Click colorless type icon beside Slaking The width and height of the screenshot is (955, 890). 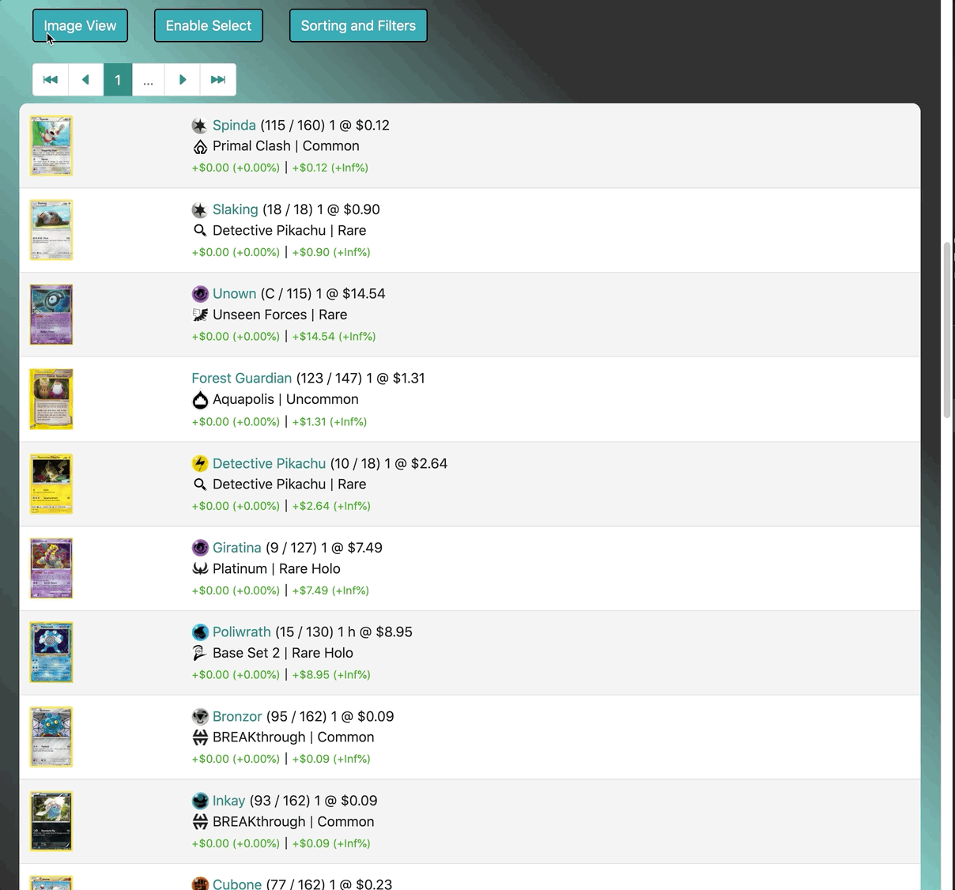coord(200,209)
